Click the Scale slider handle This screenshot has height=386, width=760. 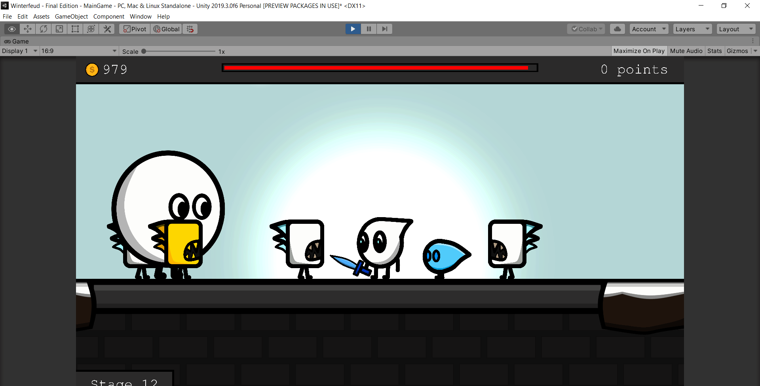point(144,51)
